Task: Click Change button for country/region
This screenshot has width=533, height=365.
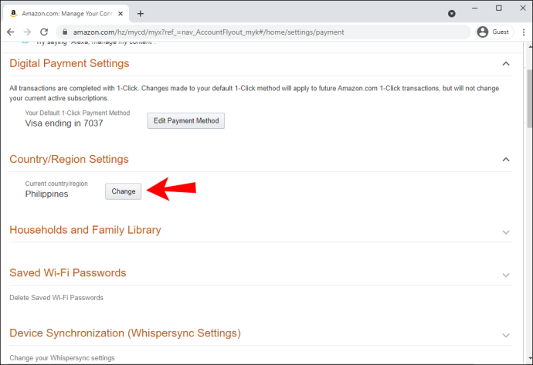Action: 123,191
